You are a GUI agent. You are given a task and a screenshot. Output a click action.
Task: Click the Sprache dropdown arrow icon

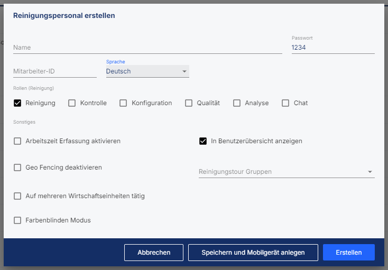pyautogui.click(x=184, y=71)
